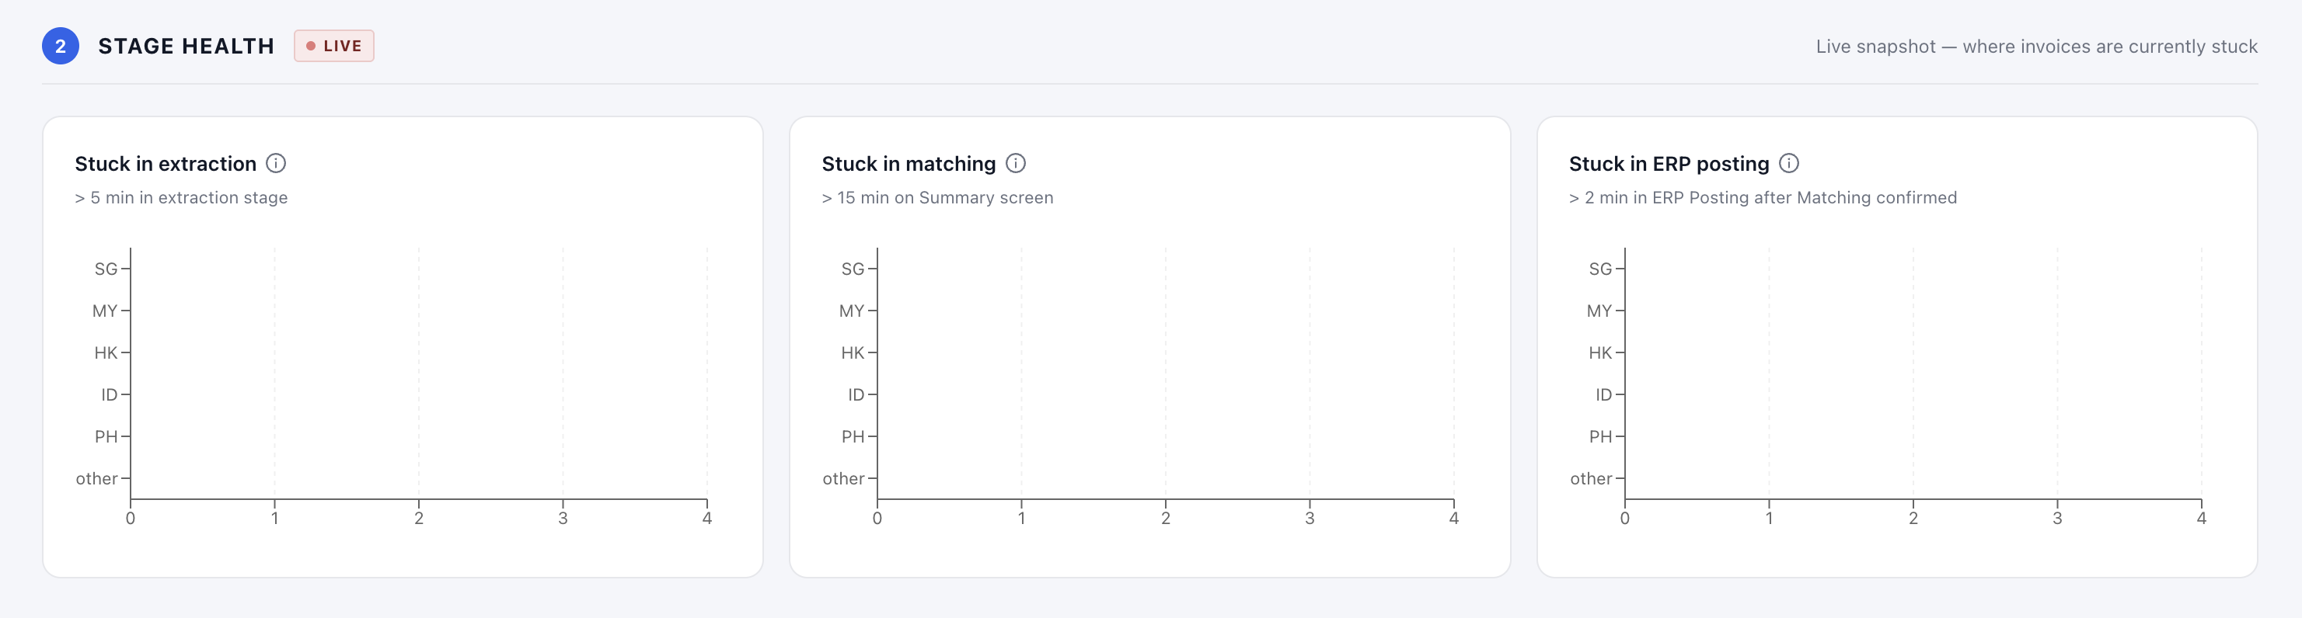Click the Stuck in extraction card title

tap(166, 165)
